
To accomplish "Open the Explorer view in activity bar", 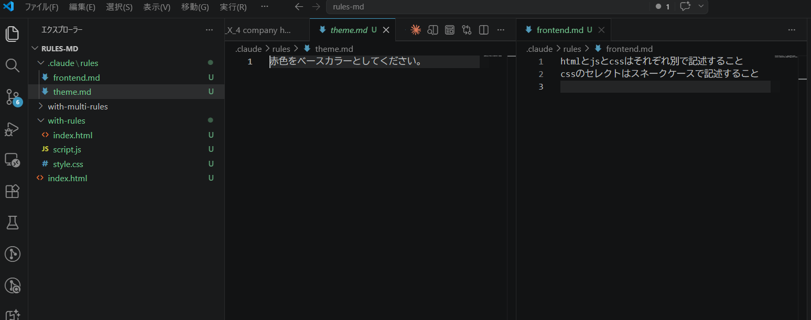I will 12,34.
